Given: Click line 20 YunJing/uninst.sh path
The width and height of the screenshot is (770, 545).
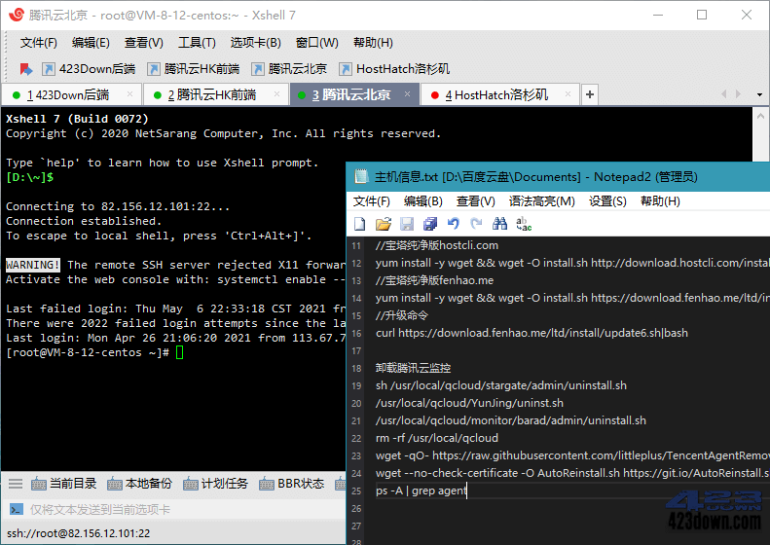Looking at the screenshot, I should tap(469, 403).
